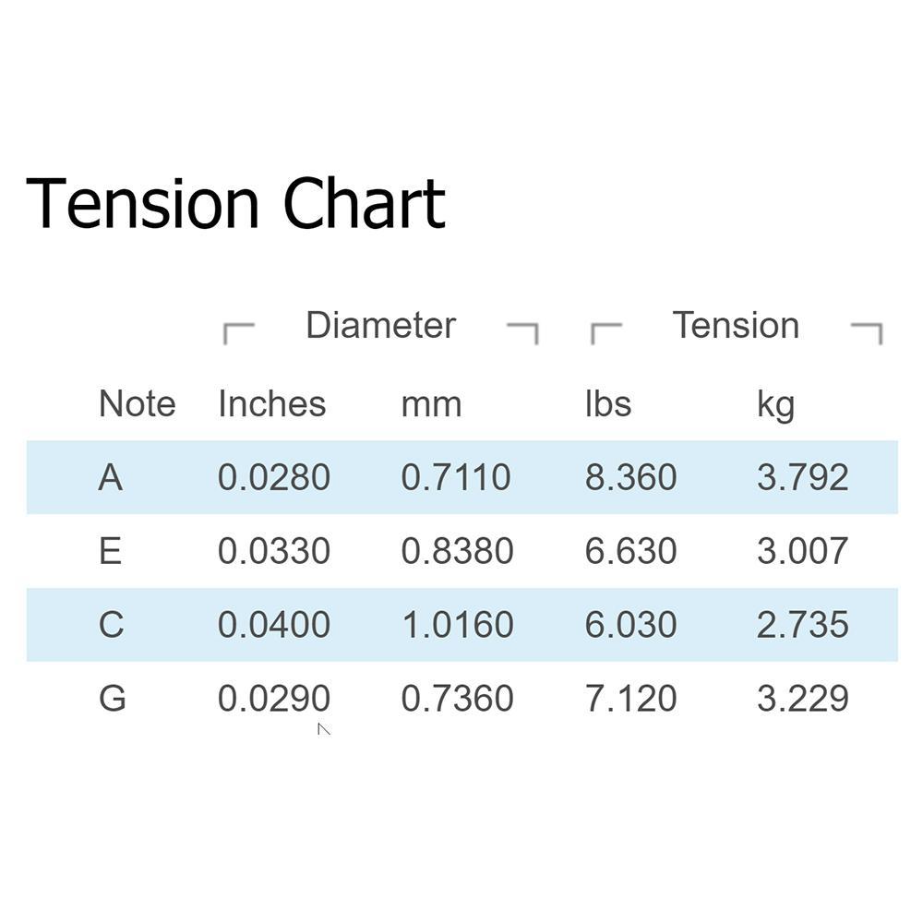
Task: Select the Diameter group header
Action: [381, 325]
